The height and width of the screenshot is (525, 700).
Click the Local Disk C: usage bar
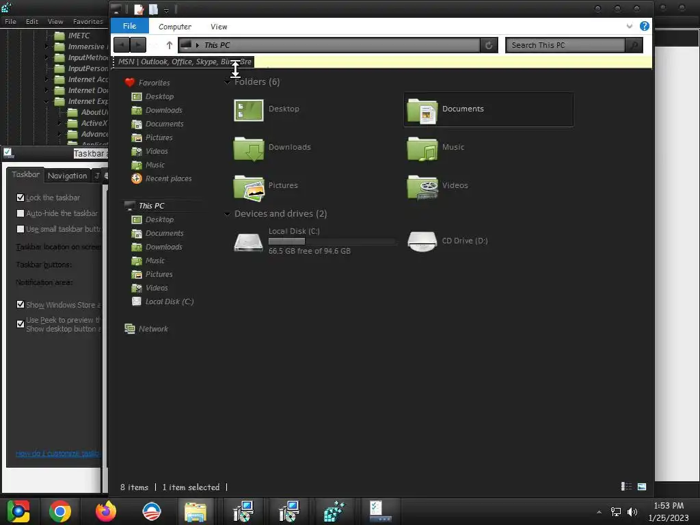tap(332, 241)
